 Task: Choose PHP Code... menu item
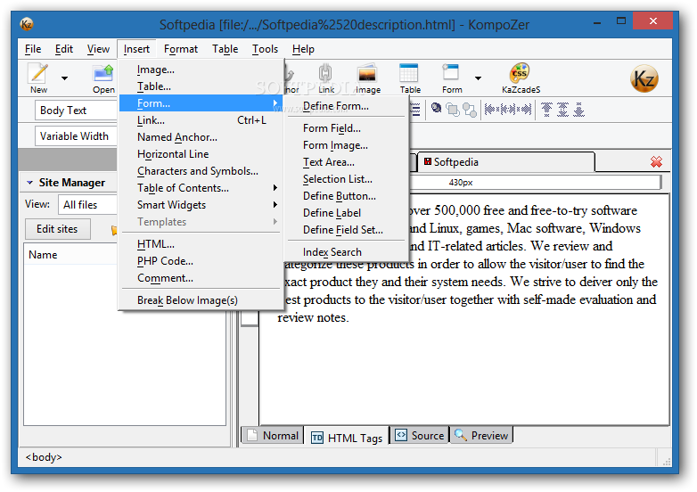(201, 261)
